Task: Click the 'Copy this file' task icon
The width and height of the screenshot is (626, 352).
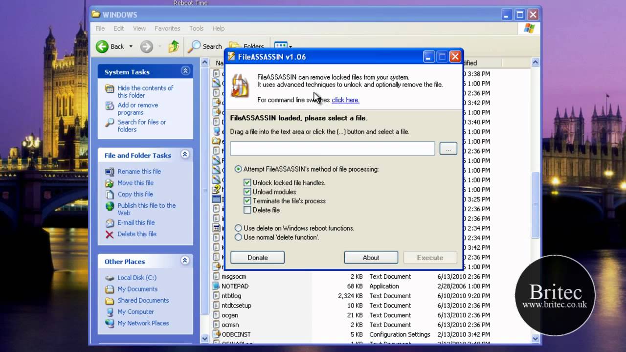Action: click(110, 195)
